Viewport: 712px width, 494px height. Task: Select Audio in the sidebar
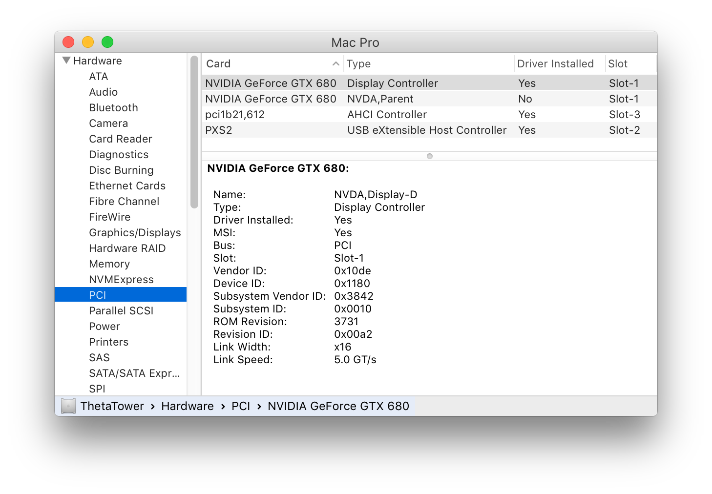tap(104, 92)
